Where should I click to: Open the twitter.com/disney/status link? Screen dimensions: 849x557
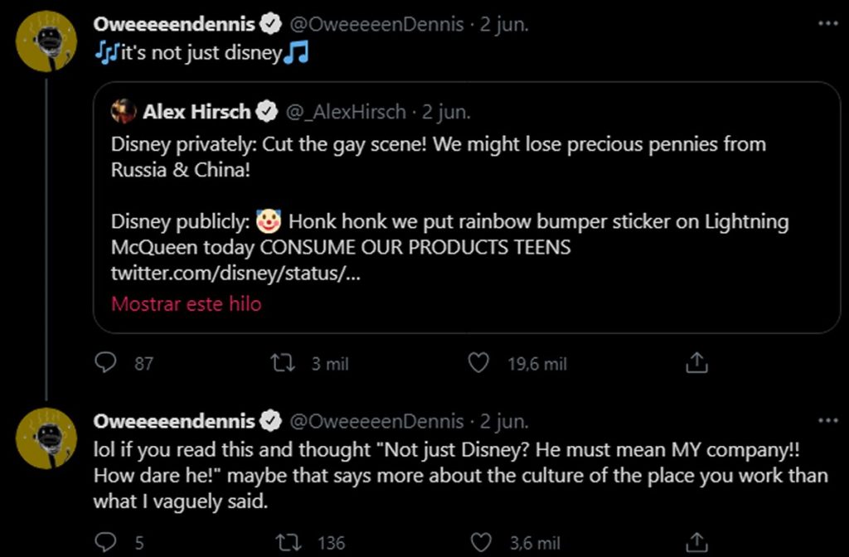tap(235, 274)
